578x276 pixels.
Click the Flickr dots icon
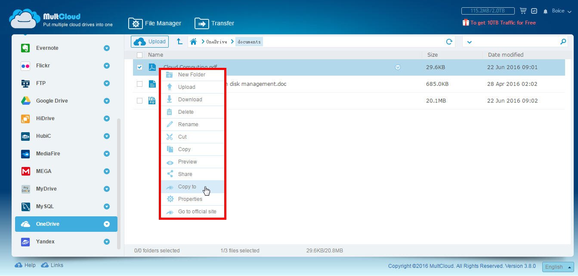coord(25,66)
